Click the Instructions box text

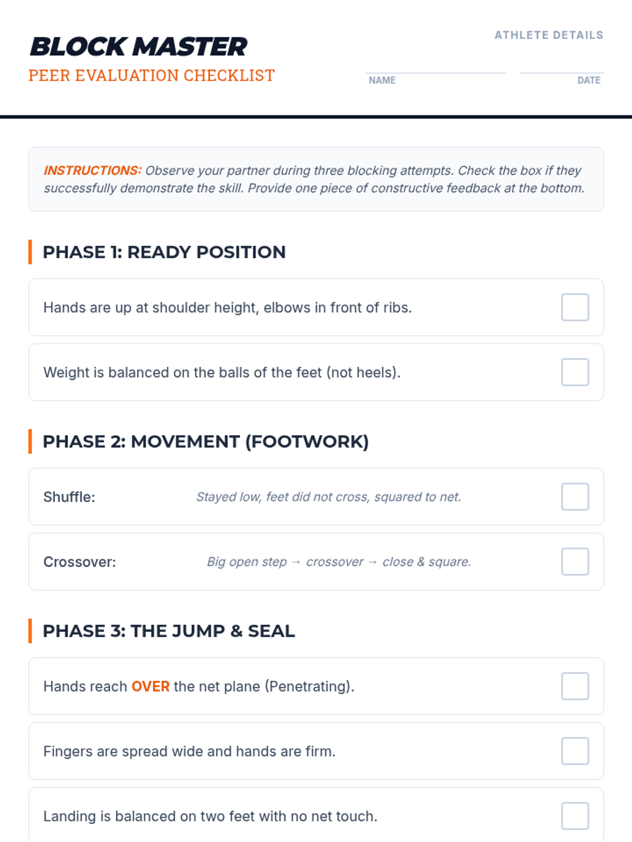coord(315,179)
